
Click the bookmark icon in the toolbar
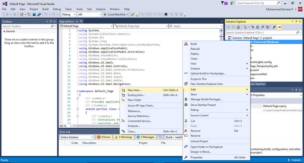click(166, 15)
